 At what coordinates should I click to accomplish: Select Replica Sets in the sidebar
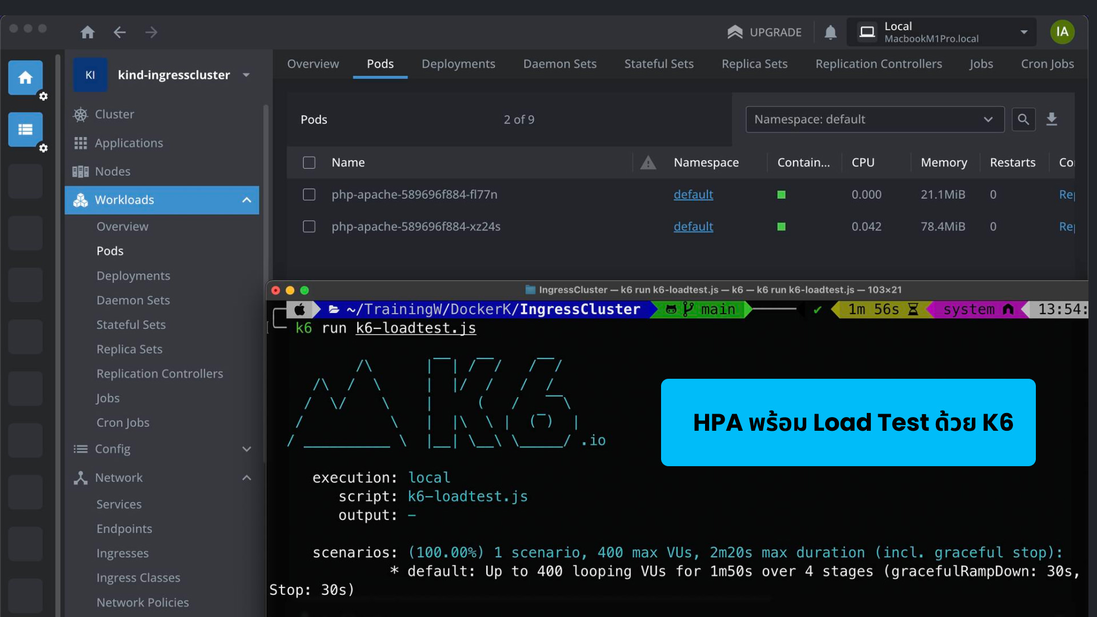129,349
